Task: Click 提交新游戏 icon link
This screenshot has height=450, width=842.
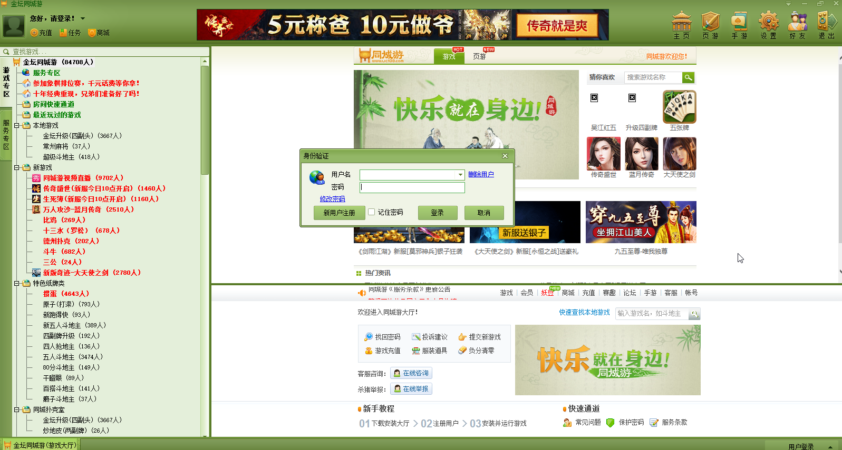Action: (479, 337)
